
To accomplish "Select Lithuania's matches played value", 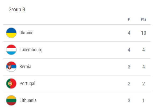I will tap(129, 100).
